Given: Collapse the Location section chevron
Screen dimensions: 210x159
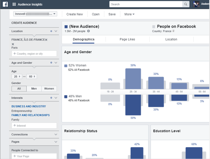Looking at the screenshot, I should click(x=56, y=31).
